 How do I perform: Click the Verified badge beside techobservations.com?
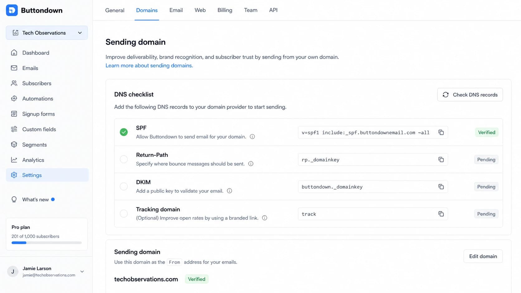[197, 279]
